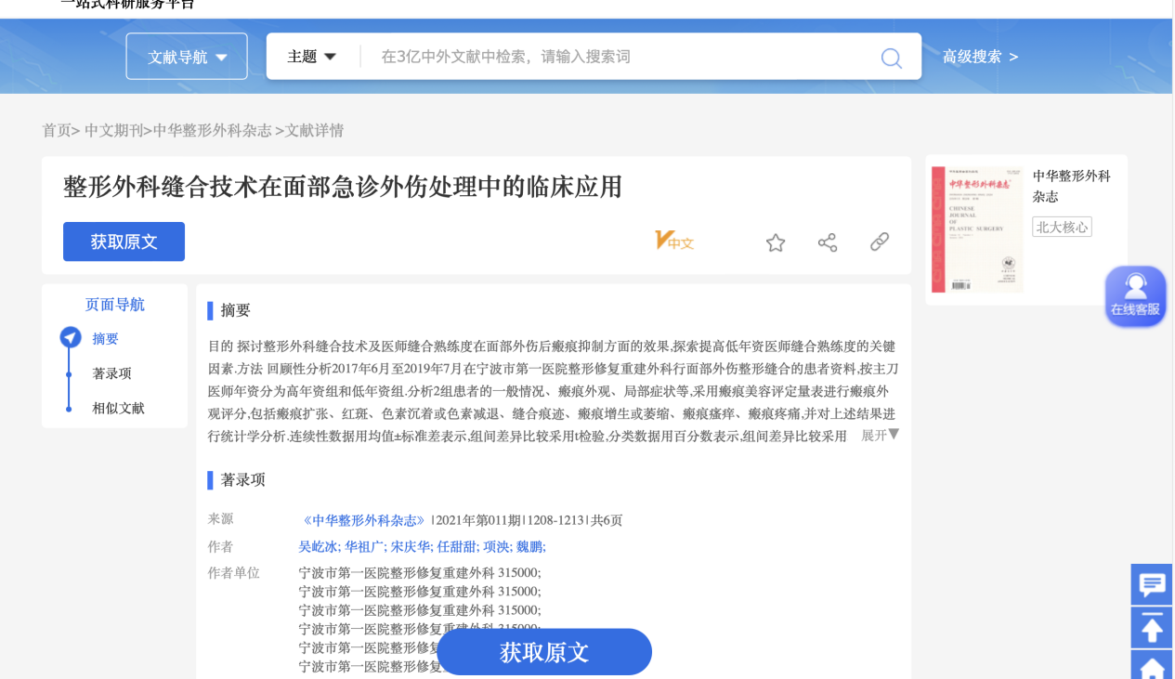
Task: Open the journal cover thumbnail
Action: [x=977, y=229]
